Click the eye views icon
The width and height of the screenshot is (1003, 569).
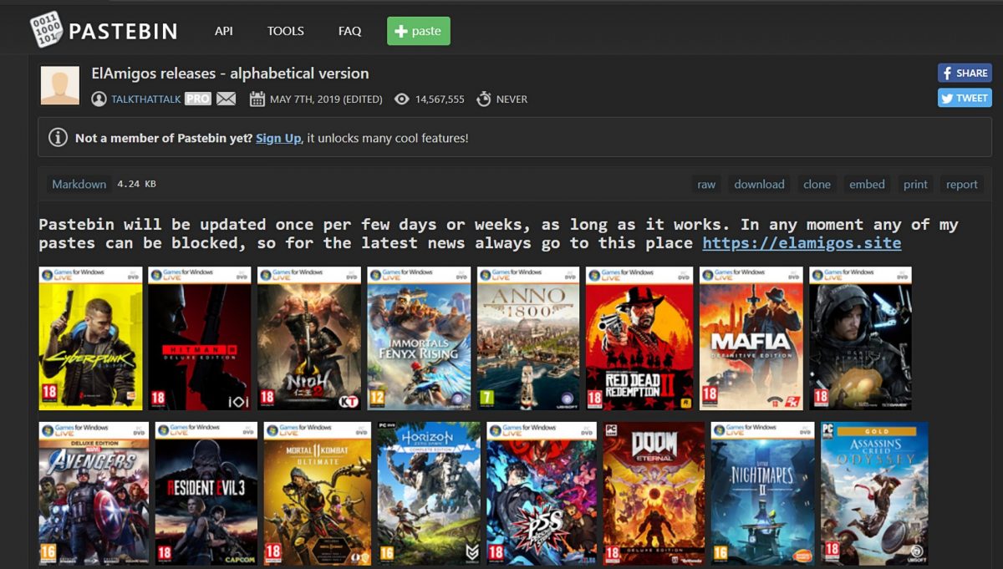click(x=402, y=99)
